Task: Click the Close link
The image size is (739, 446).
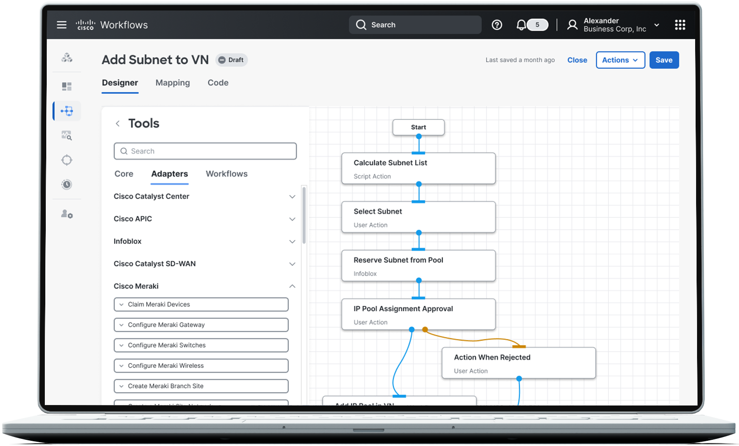Action: pos(577,60)
